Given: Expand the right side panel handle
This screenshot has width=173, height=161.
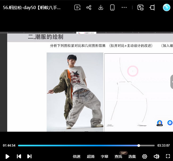Looking at the screenshot, I should click(172, 82).
